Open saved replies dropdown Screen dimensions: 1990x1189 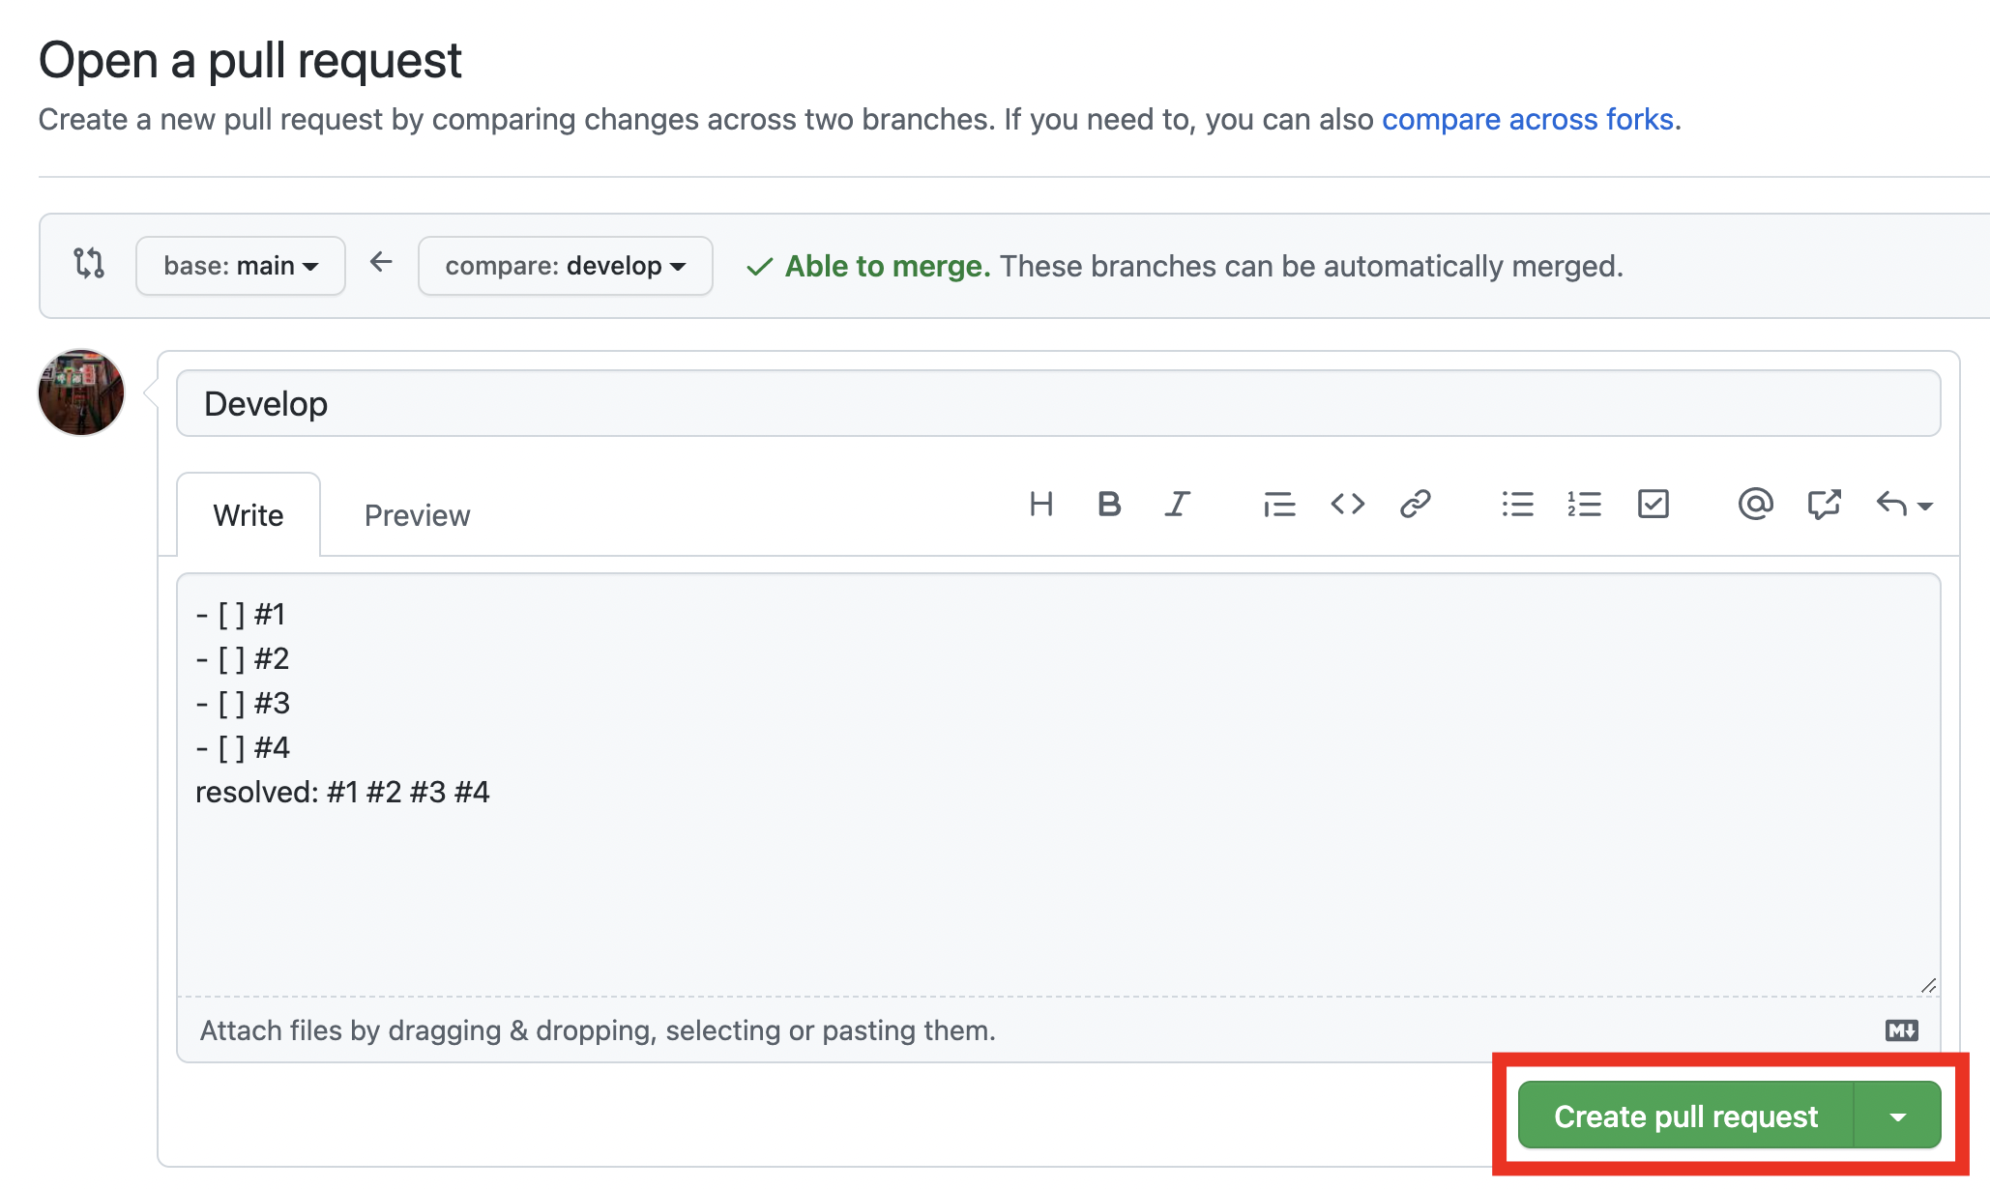coord(1903,504)
